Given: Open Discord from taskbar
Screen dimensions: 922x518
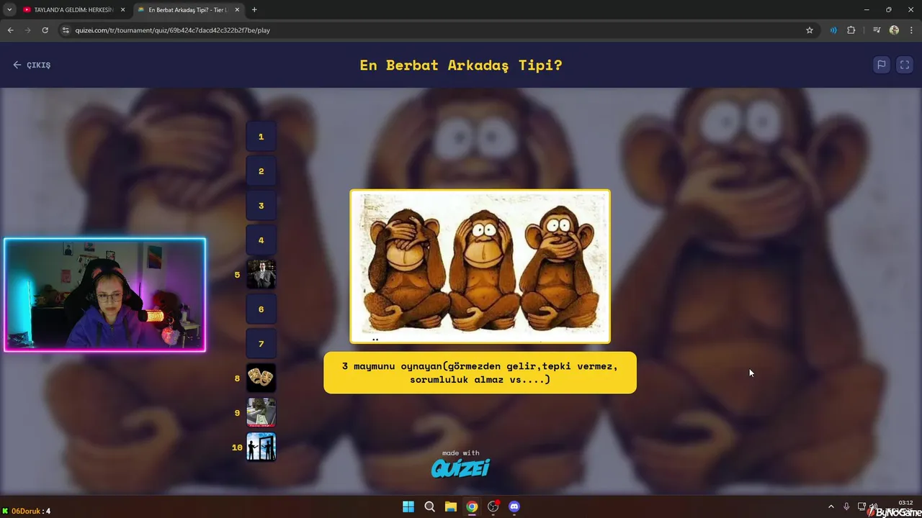Looking at the screenshot, I should [x=514, y=506].
